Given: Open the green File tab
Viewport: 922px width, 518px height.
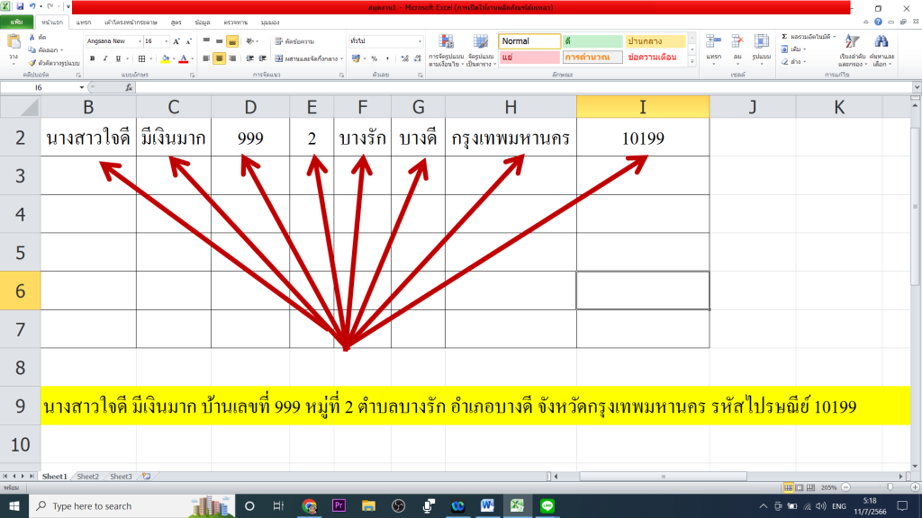Looking at the screenshot, I should pyautogui.click(x=15, y=21).
